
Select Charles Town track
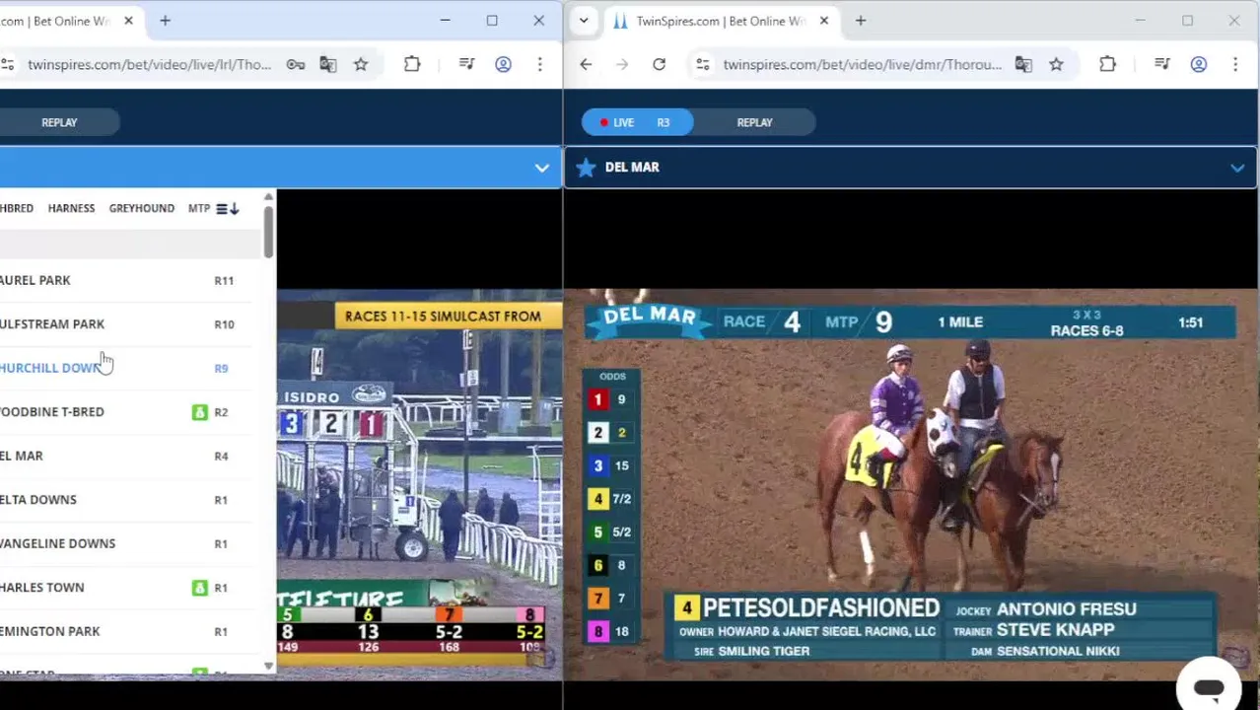125,588
